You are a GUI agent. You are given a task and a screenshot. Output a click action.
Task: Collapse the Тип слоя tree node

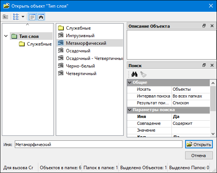[x=6, y=36]
